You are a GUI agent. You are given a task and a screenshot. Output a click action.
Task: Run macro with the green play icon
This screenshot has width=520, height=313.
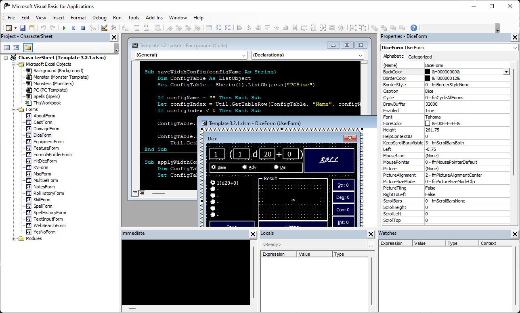(64, 28)
